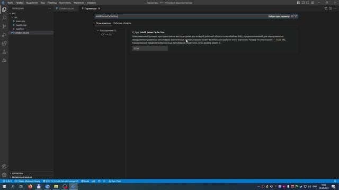Toggle secondary sidebar layout icon
339x190 pixels.
[308, 3]
